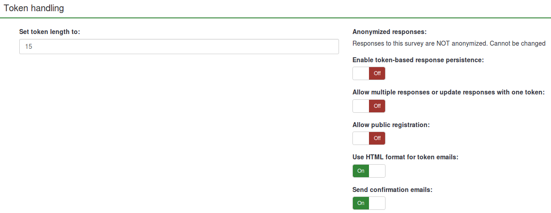551x213 pixels.
Task: Enable the Allow public registration switch
Action: (369, 138)
